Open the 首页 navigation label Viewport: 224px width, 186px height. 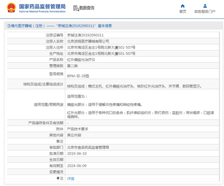pyautogui.click(x=183, y=12)
